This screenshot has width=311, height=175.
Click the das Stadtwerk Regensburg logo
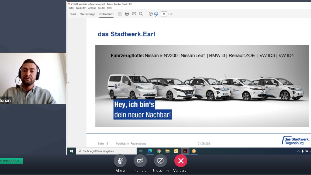click(x=295, y=140)
